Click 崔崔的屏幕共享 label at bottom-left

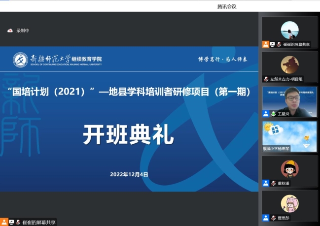(x=39, y=222)
